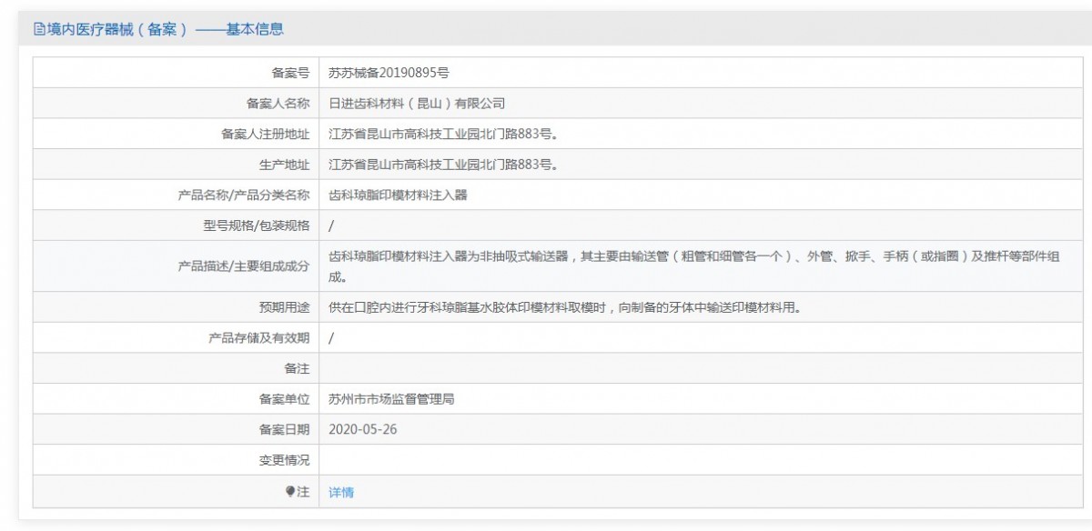Image resolution: width=1092 pixels, height=531 pixels.
Task: Click the document icon beside 境内医疗器械 heading
Action: coord(39,29)
